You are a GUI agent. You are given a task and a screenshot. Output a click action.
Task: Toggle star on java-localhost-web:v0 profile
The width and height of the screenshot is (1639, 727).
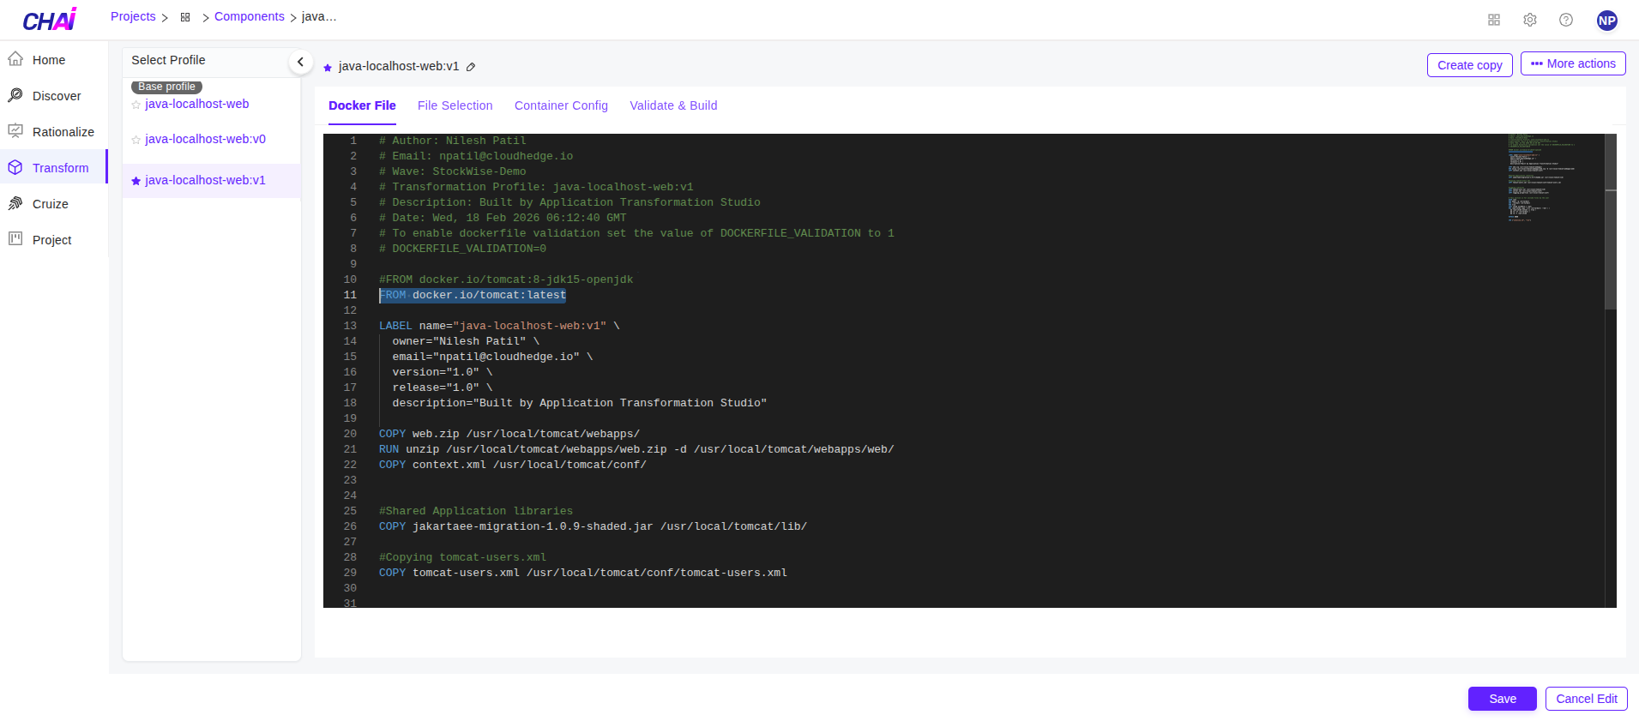(x=136, y=140)
